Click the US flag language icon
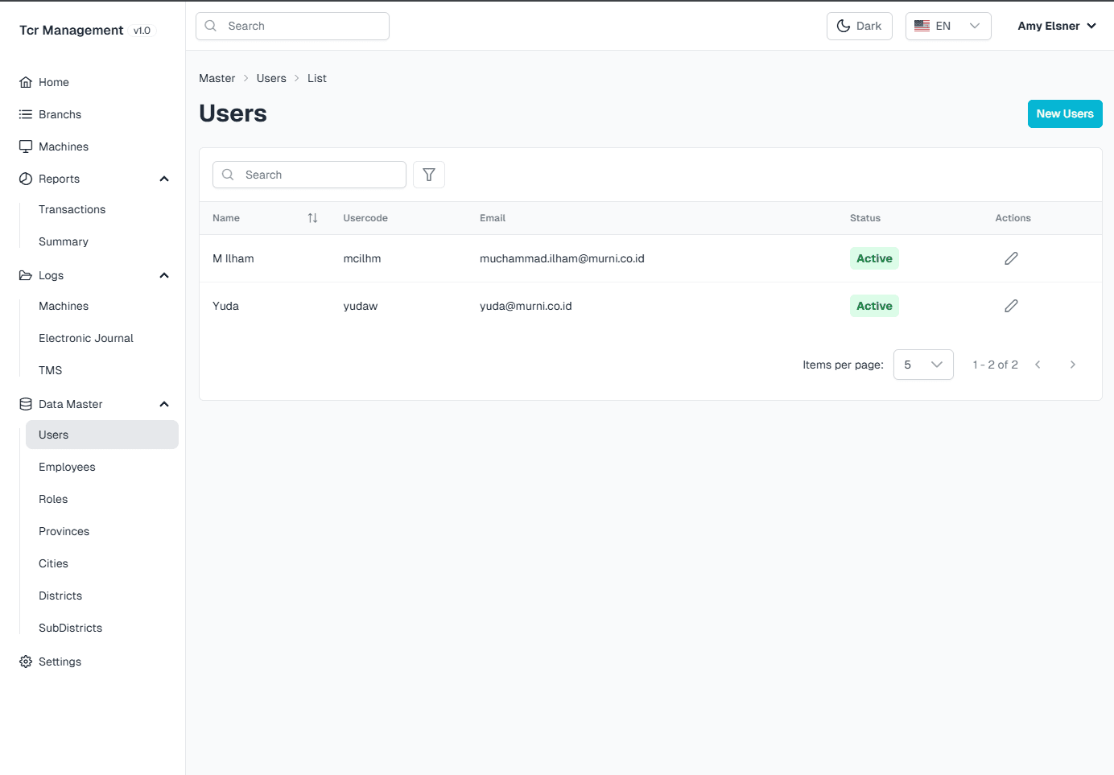This screenshot has width=1114, height=775. (922, 26)
